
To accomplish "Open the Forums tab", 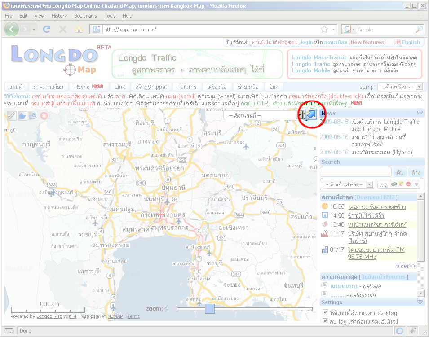I will (187, 87).
